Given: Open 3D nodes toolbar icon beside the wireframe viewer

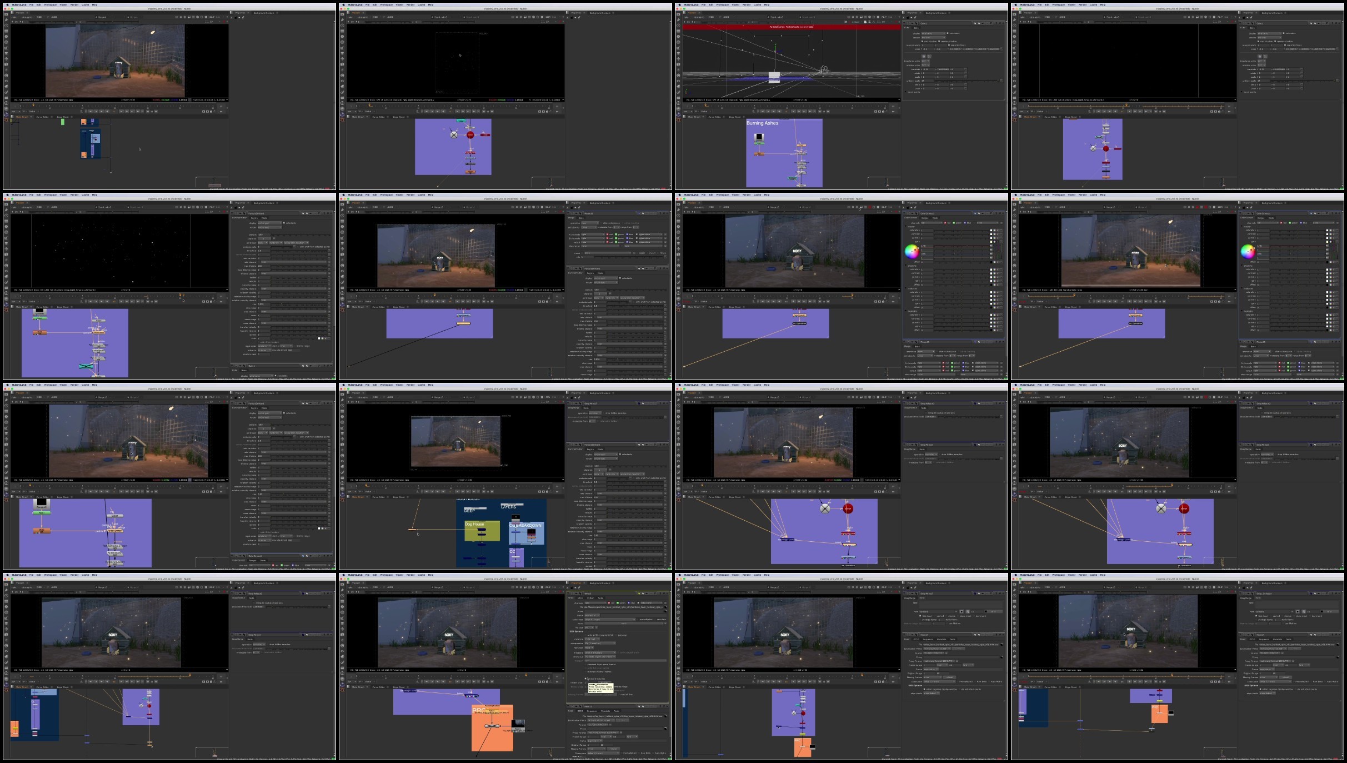Looking at the screenshot, I should pyautogui.click(x=678, y=64).
